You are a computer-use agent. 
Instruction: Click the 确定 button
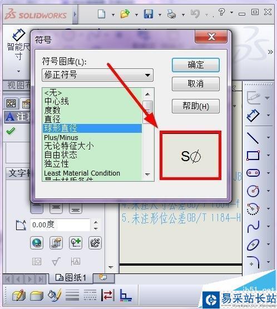[196, 65]
